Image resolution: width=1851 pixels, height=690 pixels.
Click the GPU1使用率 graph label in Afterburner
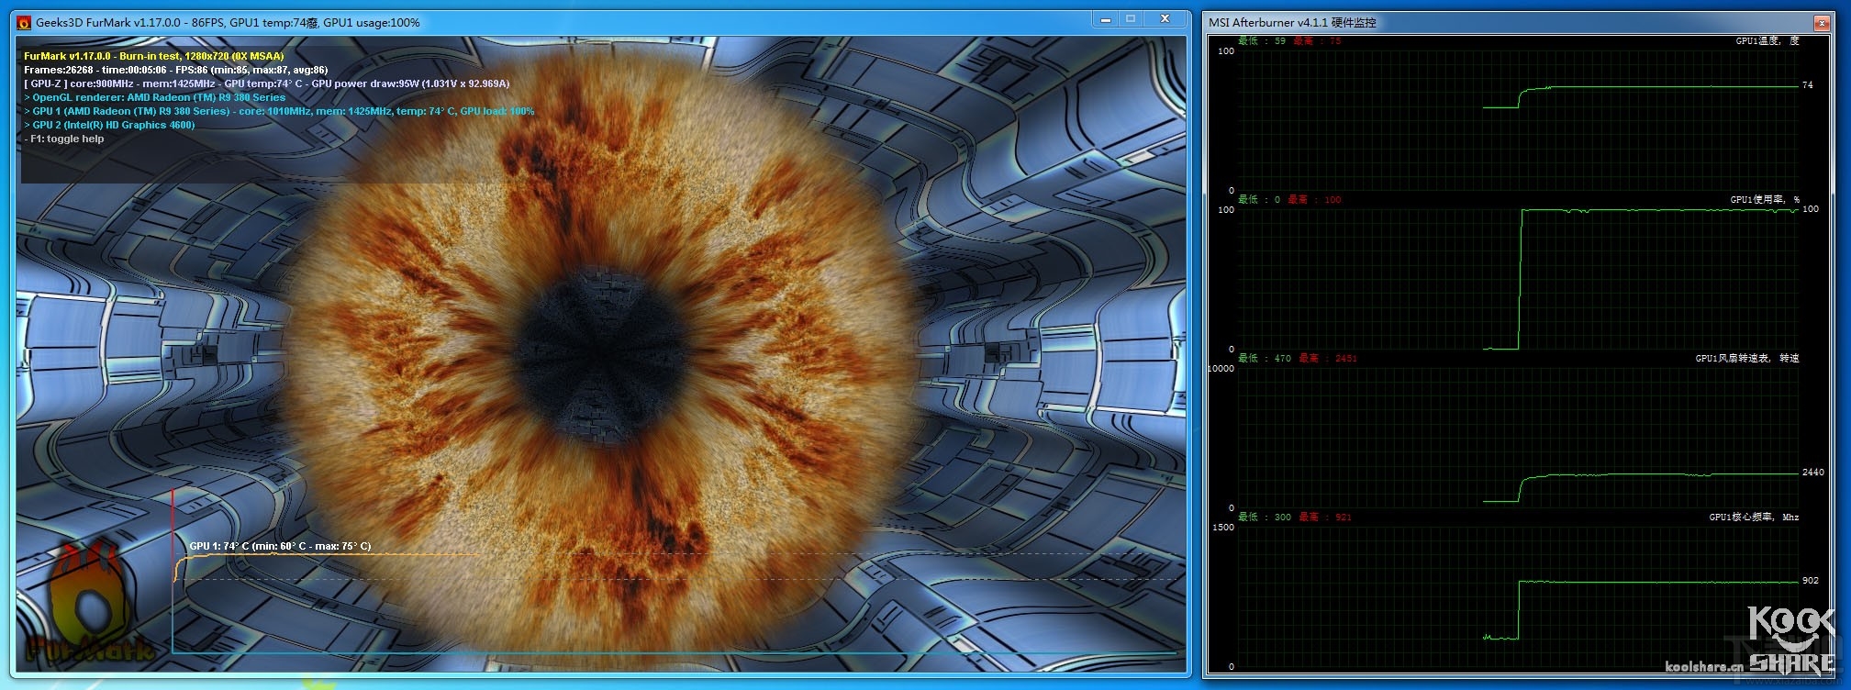[1765, 199]
